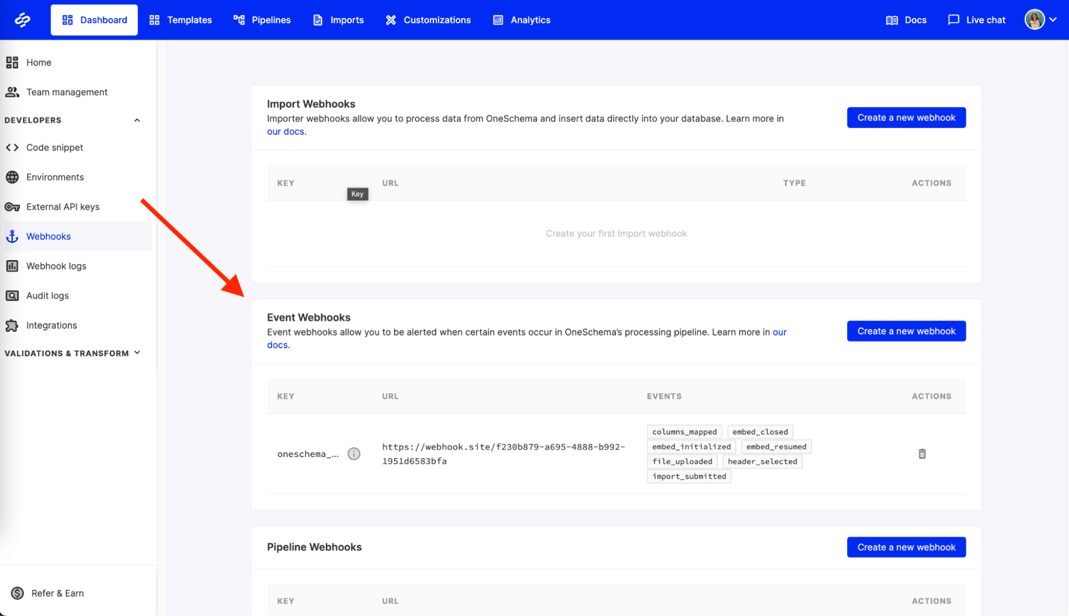Click Dashboard tab grid icon
The height and width of the screenshot is (616, 1069).
[x=67, y=20]
